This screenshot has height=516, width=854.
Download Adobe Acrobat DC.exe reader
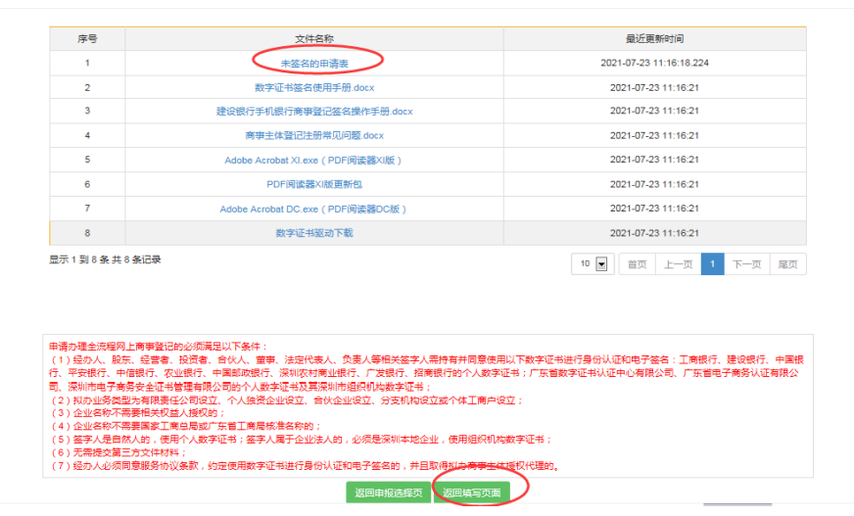pyautogui.click(x=313, y=209)
